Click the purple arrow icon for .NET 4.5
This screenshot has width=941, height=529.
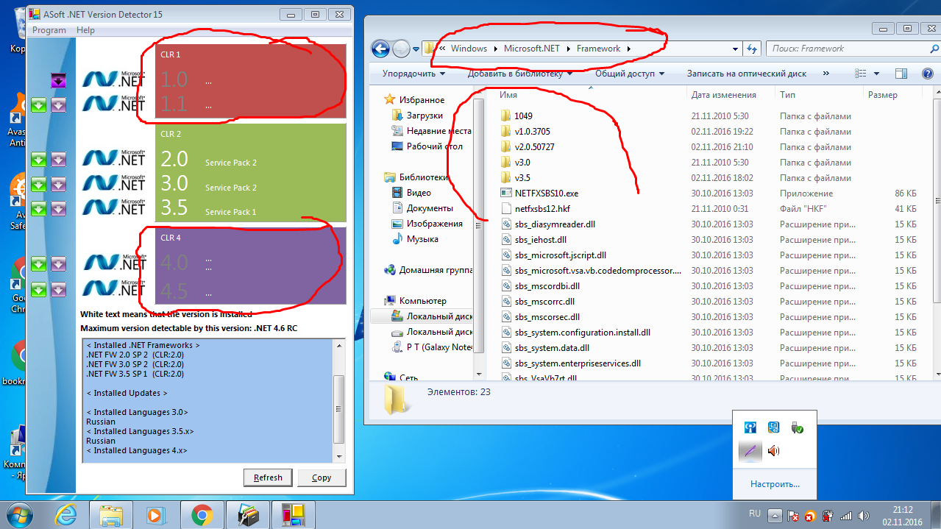58,289
